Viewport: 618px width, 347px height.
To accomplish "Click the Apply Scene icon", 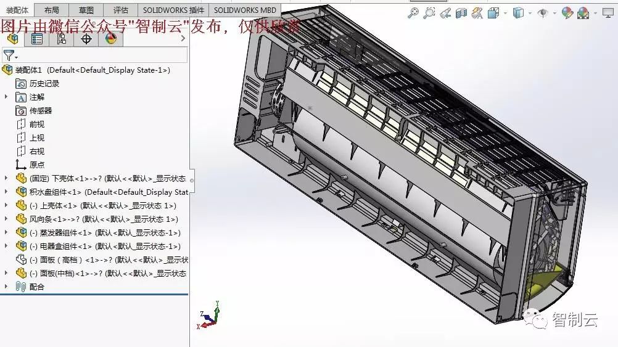I will point(583,14).
